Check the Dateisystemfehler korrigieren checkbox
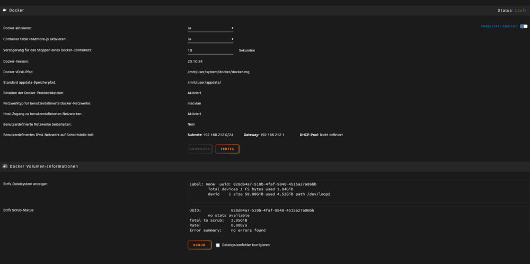Screen dimensions: 530x264 pos(218,245)
